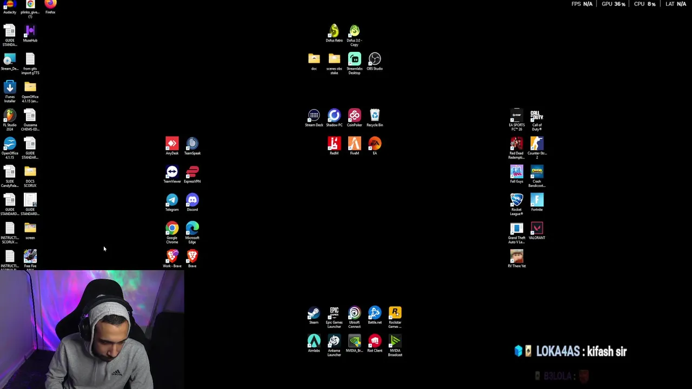Open the MuseHub desktop icon
The image size is (692, 389).
pyautogui.click(x=30, y=33)
